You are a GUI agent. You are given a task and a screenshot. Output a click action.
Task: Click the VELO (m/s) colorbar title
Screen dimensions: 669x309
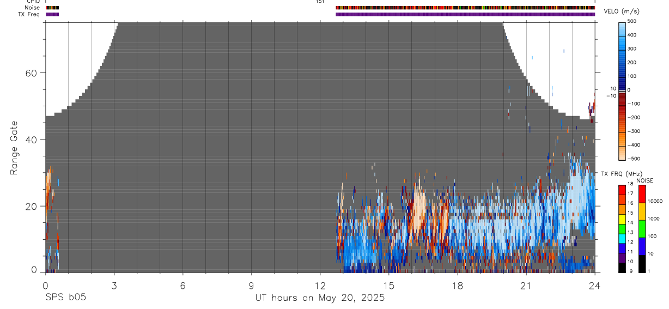622,11
